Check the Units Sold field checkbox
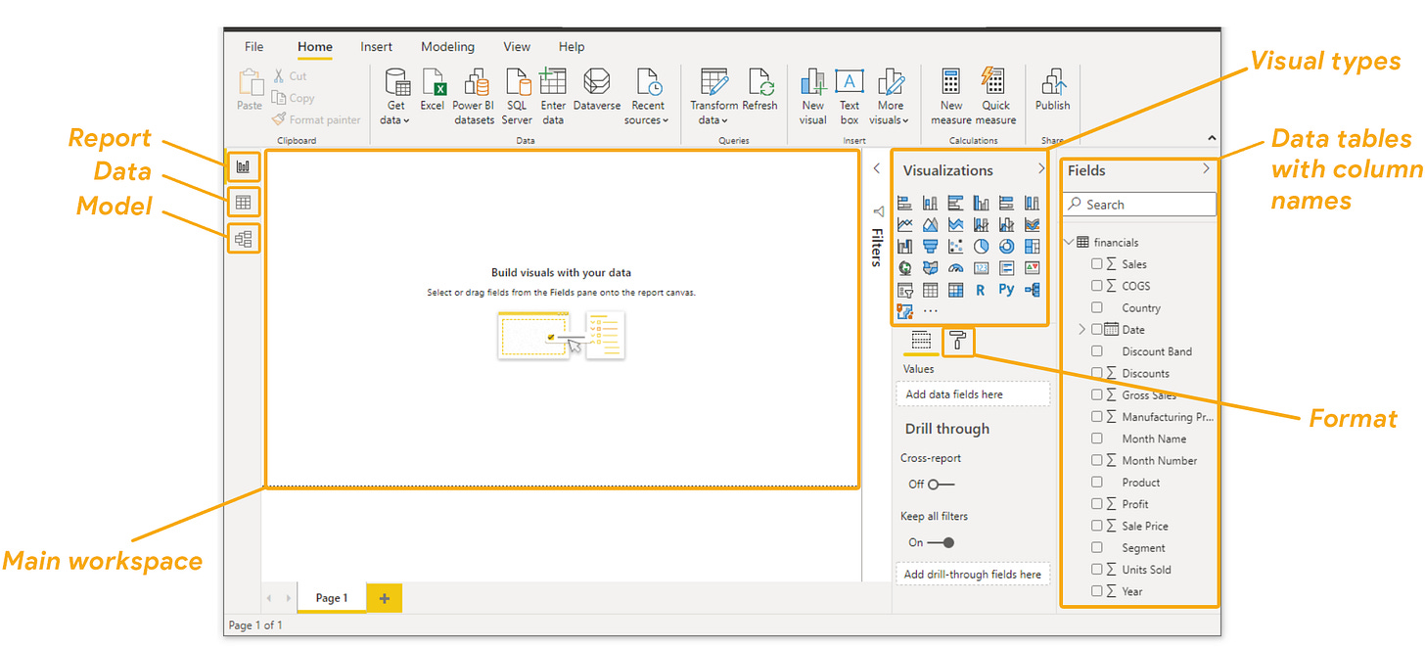This screenshot has height=648, width=1425. click(x=1097, y=570)
